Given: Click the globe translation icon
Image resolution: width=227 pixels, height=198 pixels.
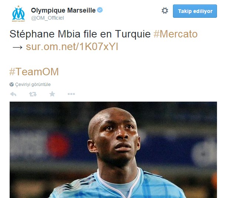Looking at the screenshot, I should pyautogui.click(x=11, y=85).
